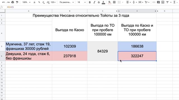
Task: Select cell 'Девушка, 24 года, стаж 6'
Action: point(29,56)
